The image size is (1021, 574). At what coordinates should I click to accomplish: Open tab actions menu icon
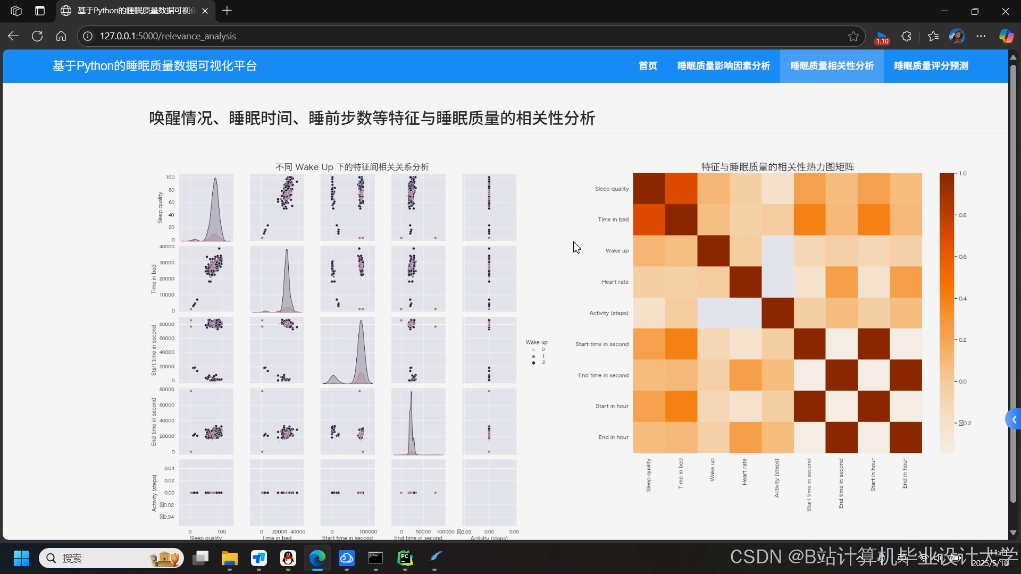coord(40,11)
